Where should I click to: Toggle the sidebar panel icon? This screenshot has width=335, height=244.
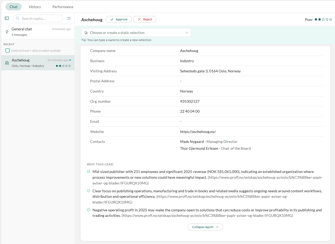[7, 18]
